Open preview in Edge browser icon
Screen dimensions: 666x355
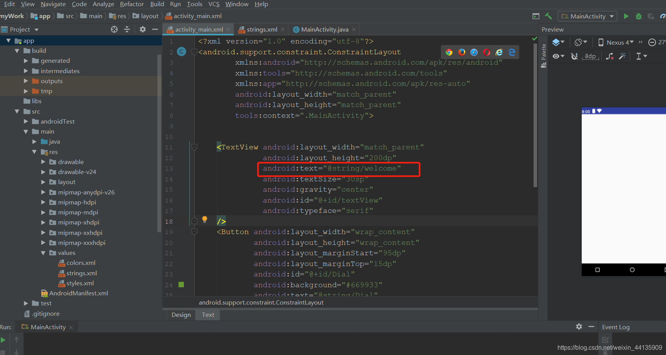(512, 52)
